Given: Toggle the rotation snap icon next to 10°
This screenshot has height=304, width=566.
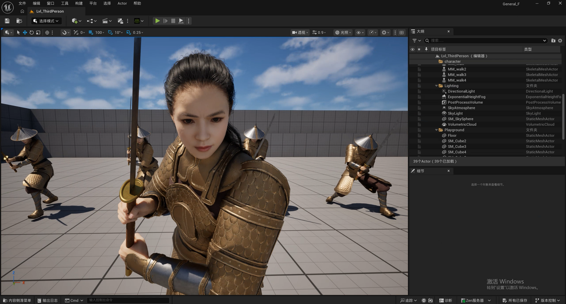Looking at the screenshot, I should (110, 32).
